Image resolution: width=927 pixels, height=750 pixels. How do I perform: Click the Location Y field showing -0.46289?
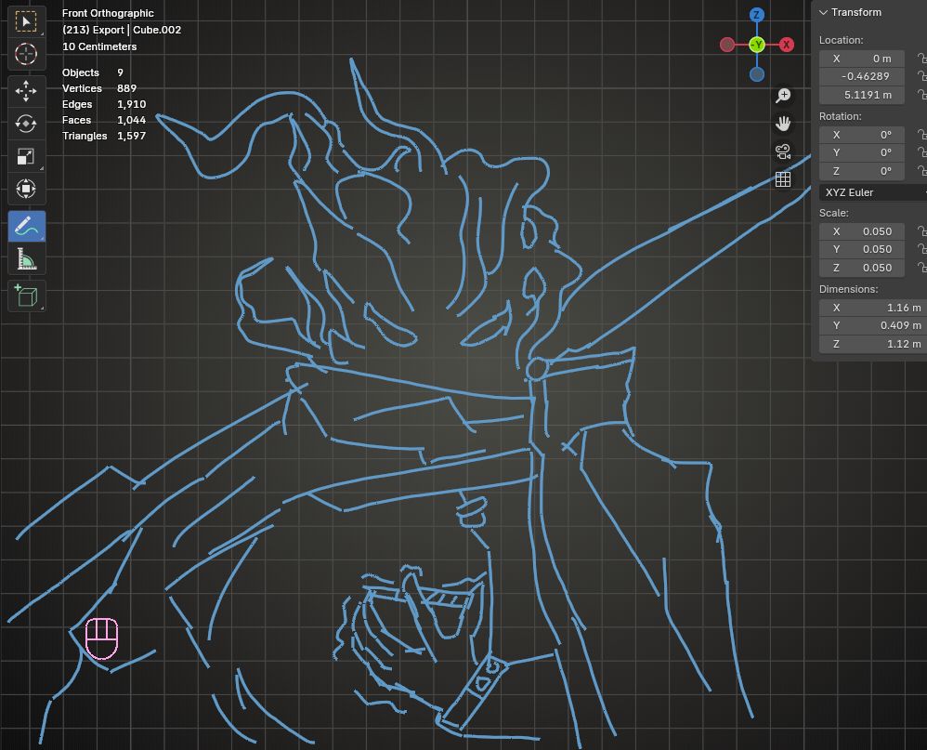coord(862,76)
